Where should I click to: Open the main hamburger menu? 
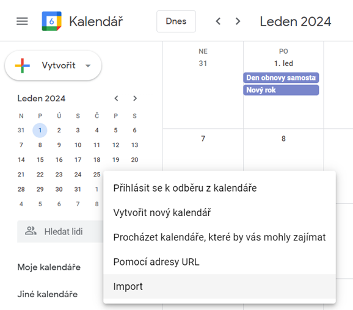(x=22, y=21)
